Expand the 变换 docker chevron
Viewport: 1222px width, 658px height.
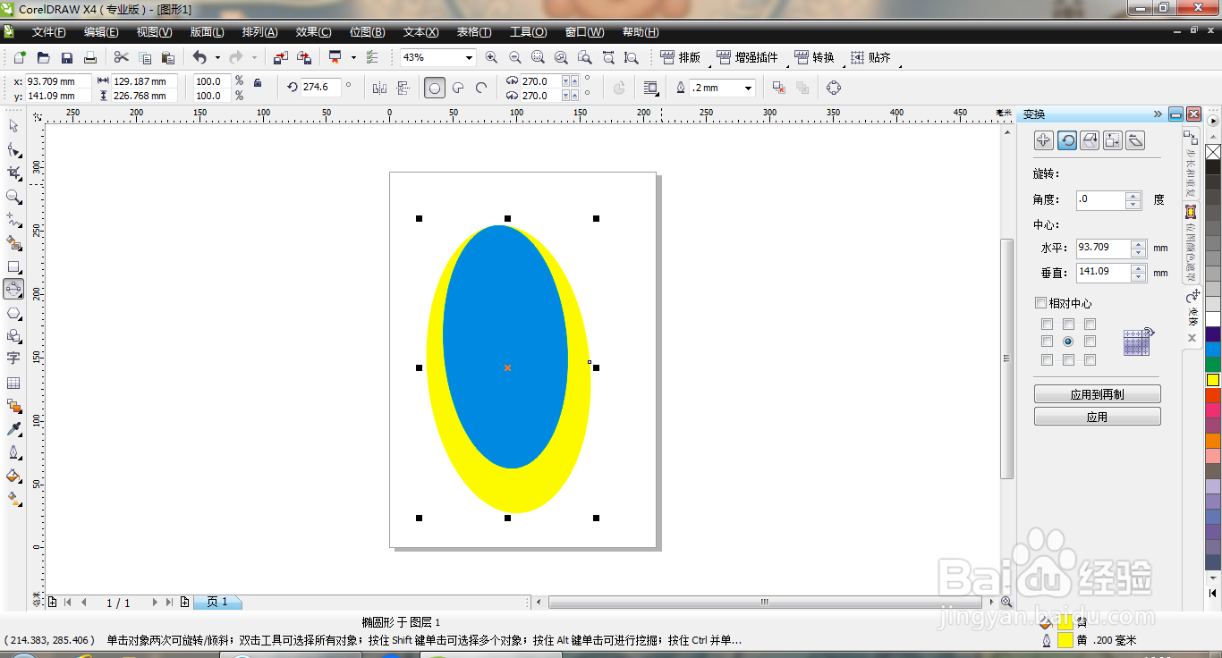click(1158, 114)
